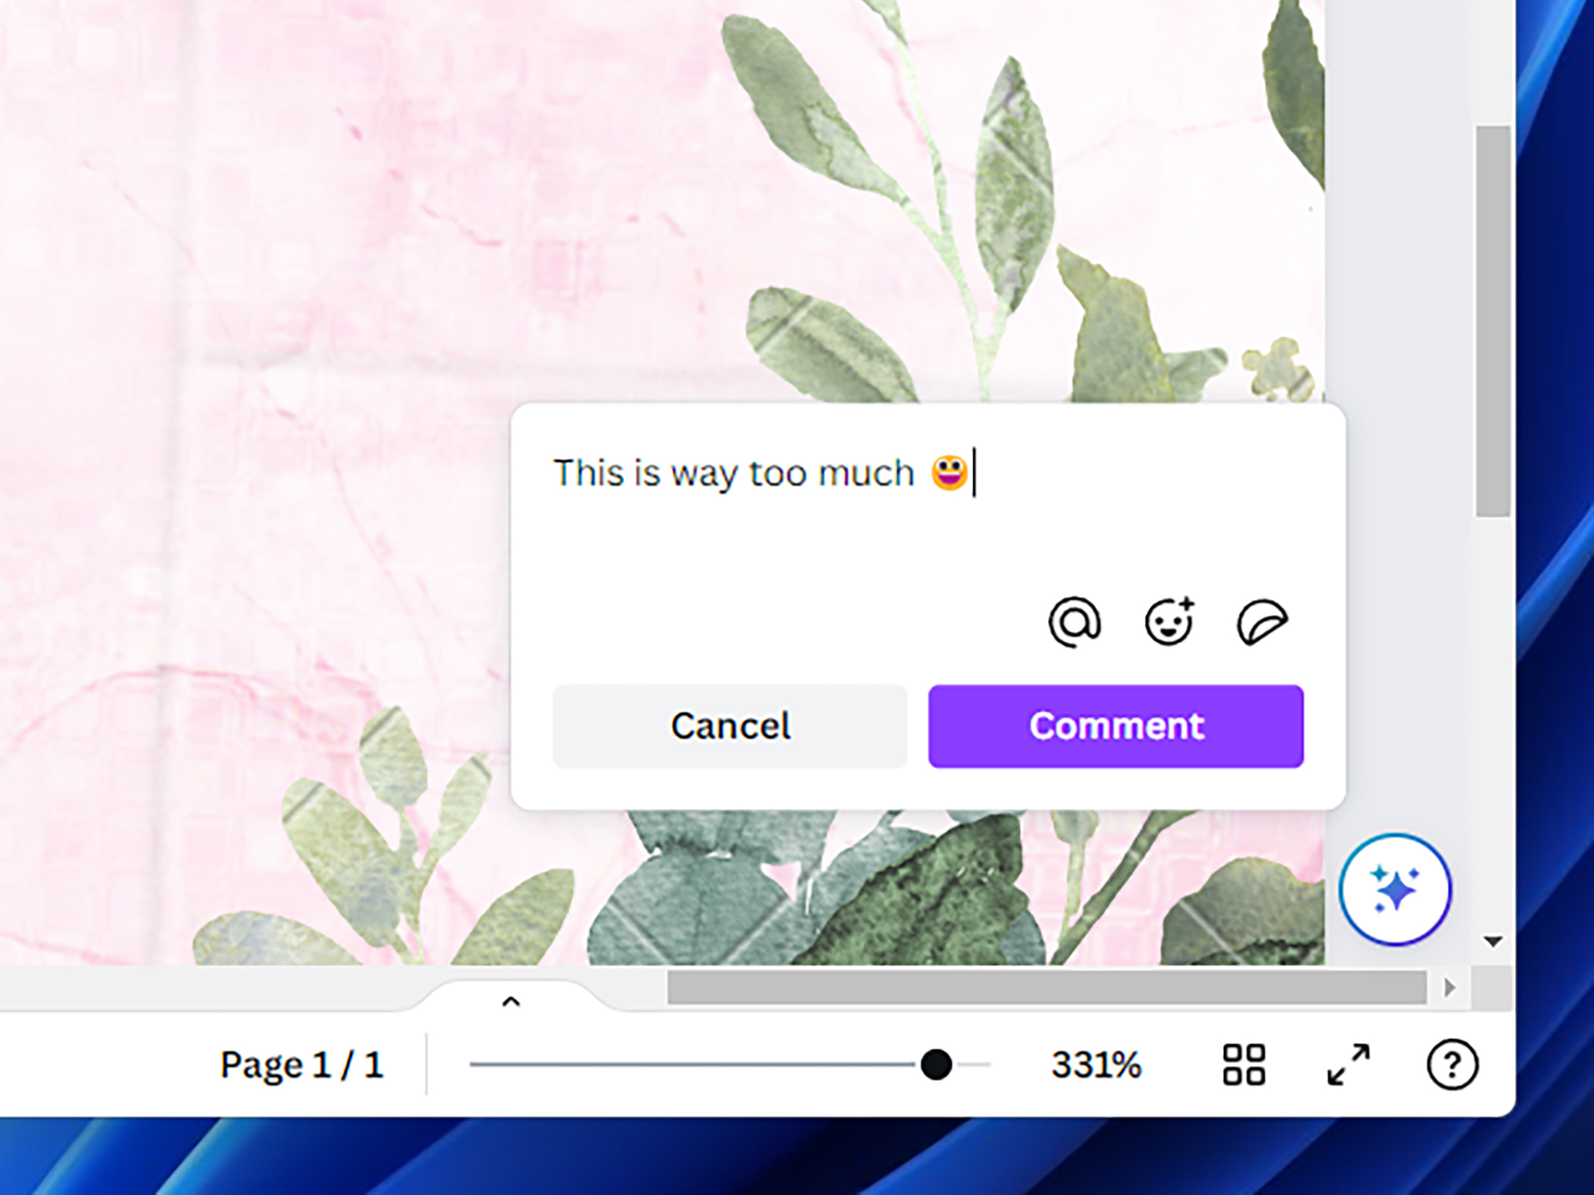This screenshot has height=1195, width=1594.
Task: Click into the comment text field
Action: pyautogui.click(x=929, y=510)
